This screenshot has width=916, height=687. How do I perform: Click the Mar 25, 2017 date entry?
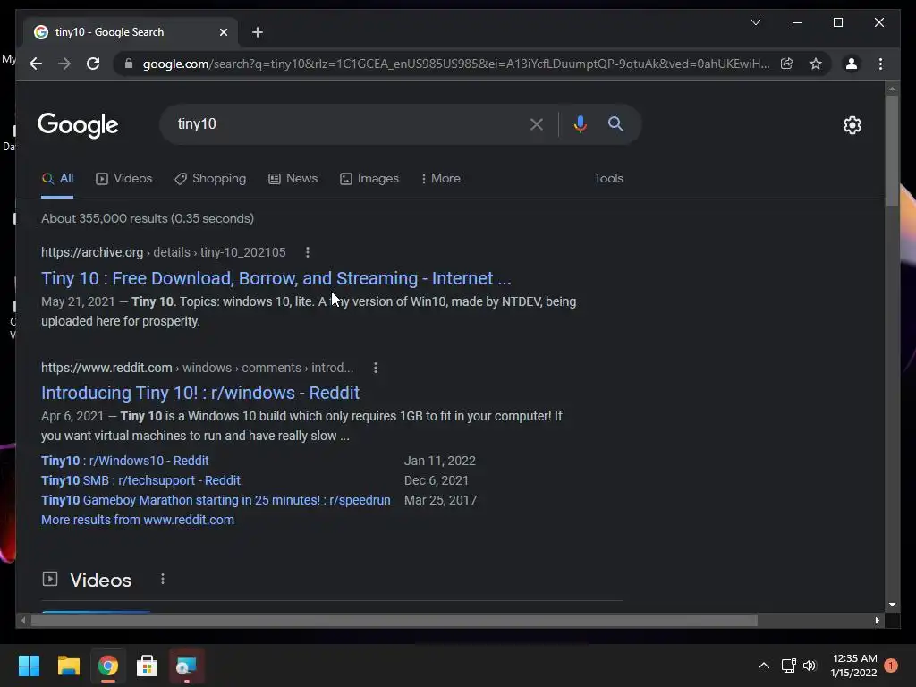[x=440, y=500]
